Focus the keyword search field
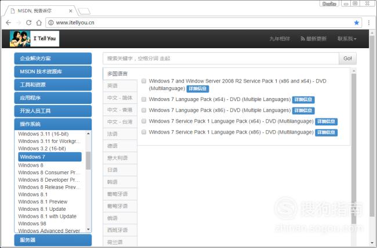The width and height of the screenshot is (377, 248). pos(221,59)
